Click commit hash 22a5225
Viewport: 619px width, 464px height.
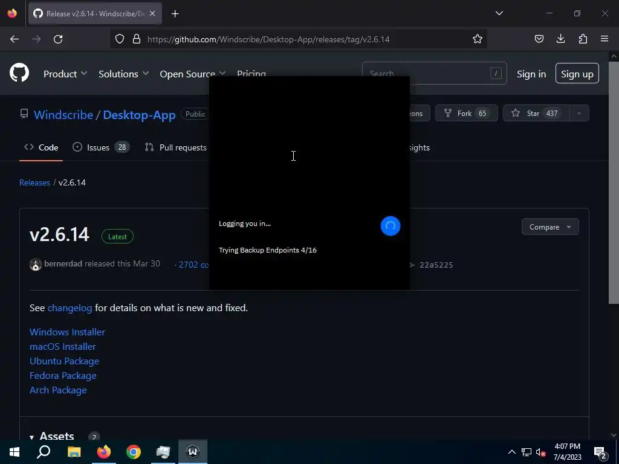[436, 265]
